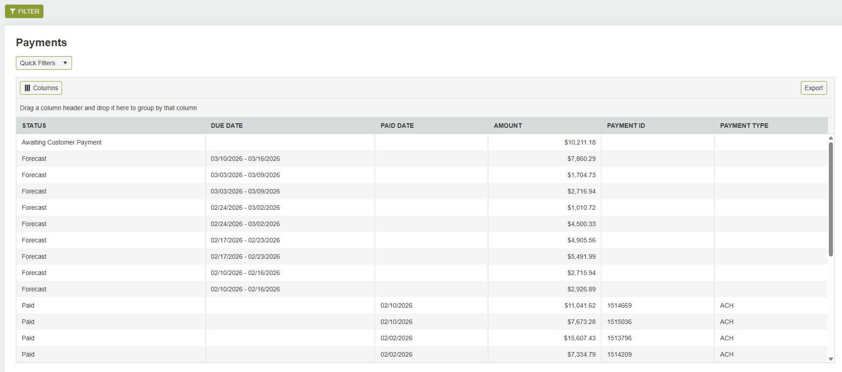Select the $7,673.28 paid amount
The image size is (842, 372).
(582, 322)
